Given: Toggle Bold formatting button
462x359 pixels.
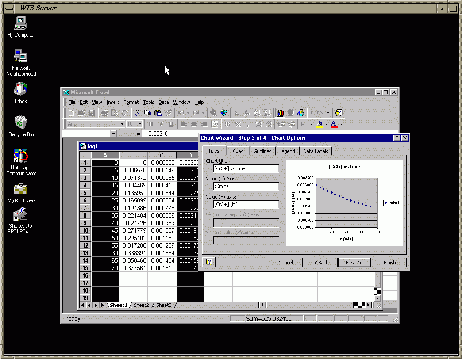Looking at the screenshot, I should 150,124.
